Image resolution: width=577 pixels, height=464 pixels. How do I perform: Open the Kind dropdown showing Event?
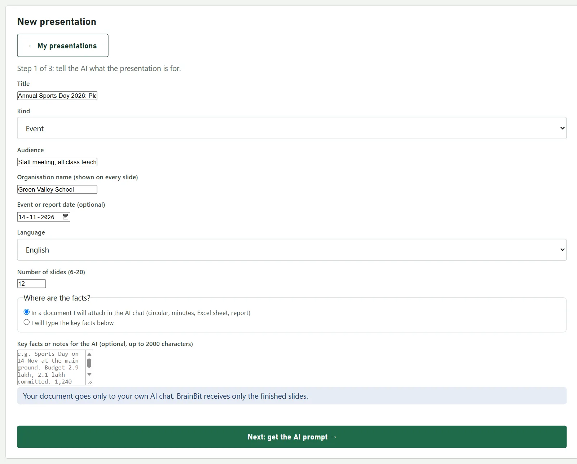click(x=292, y=128)
